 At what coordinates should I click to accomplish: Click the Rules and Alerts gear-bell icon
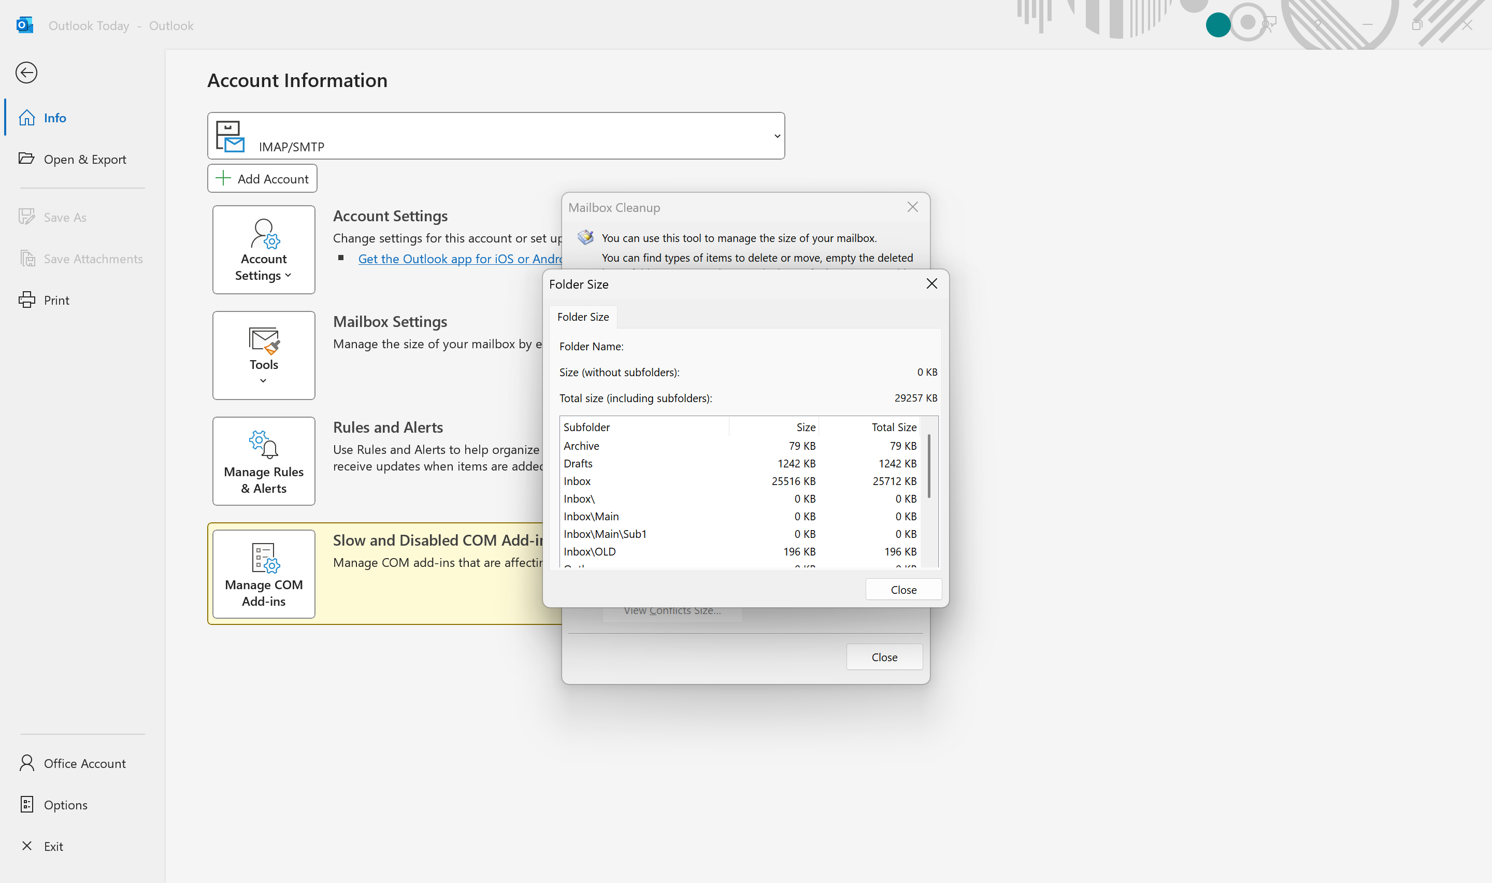point(264,445)
